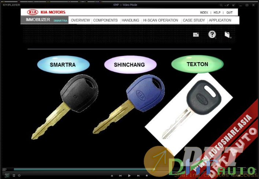Click the black SMARTRA key image
This screenshot has height=179, width=259.
point(65,106)
